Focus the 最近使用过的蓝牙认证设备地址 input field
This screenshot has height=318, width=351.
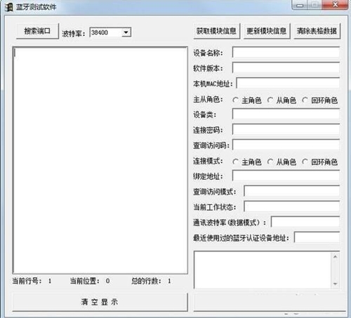tap(317, 237)
